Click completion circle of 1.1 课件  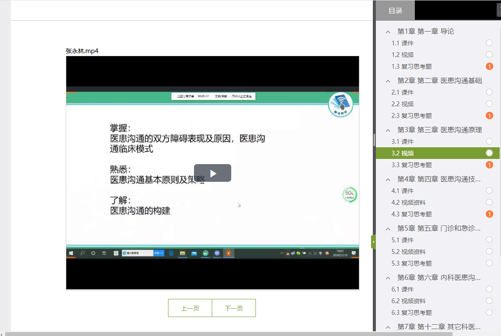click(489, 43)
